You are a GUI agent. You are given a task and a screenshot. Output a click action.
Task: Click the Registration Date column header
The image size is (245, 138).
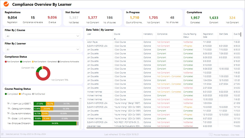click(x=208, y=35)
